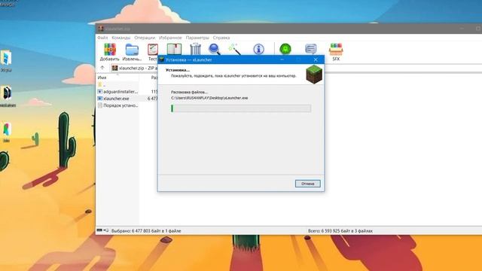
Task: Click the trash bin delete icon
Action: pyautogui.click(x=195, y=49)
